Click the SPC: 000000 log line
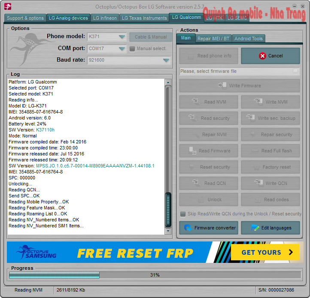Image resolution: width=310 pixels, height=298 pixels. click(22, 178)
